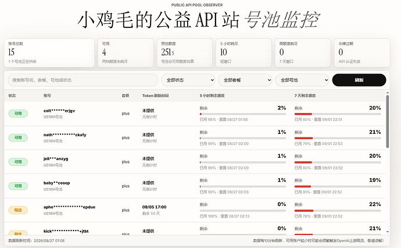Screen dimensions: 401x248
Task: Click the 账号 column header
Action: (47, 95)
